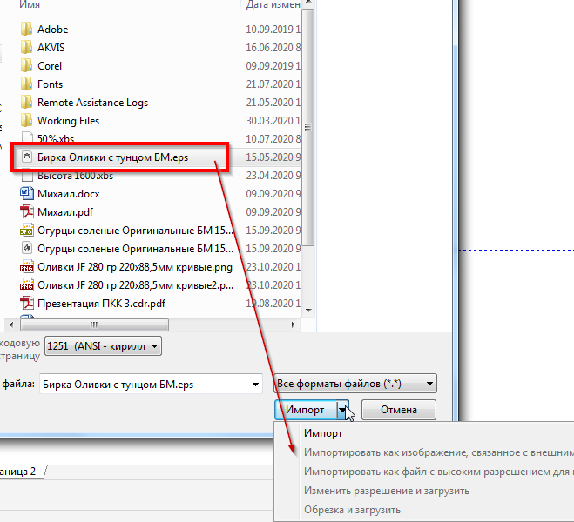Select the Михаил.pdf PDF icon
The width and height of the screenshot is (574, 522).
pyautogui.click(x=26, y=211)
